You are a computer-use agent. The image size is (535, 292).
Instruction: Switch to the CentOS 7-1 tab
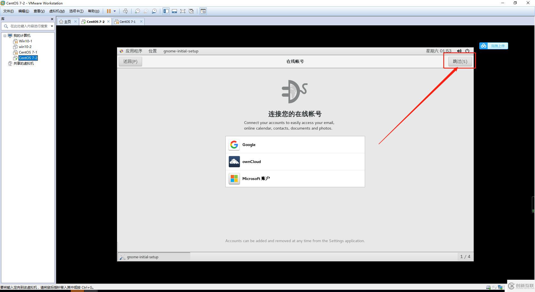click(x=127, y=22)
